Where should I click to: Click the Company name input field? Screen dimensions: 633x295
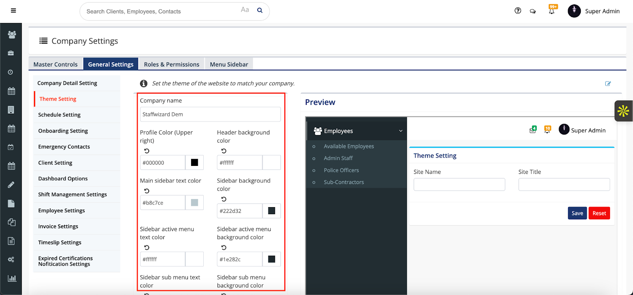(x=210, y=114)
